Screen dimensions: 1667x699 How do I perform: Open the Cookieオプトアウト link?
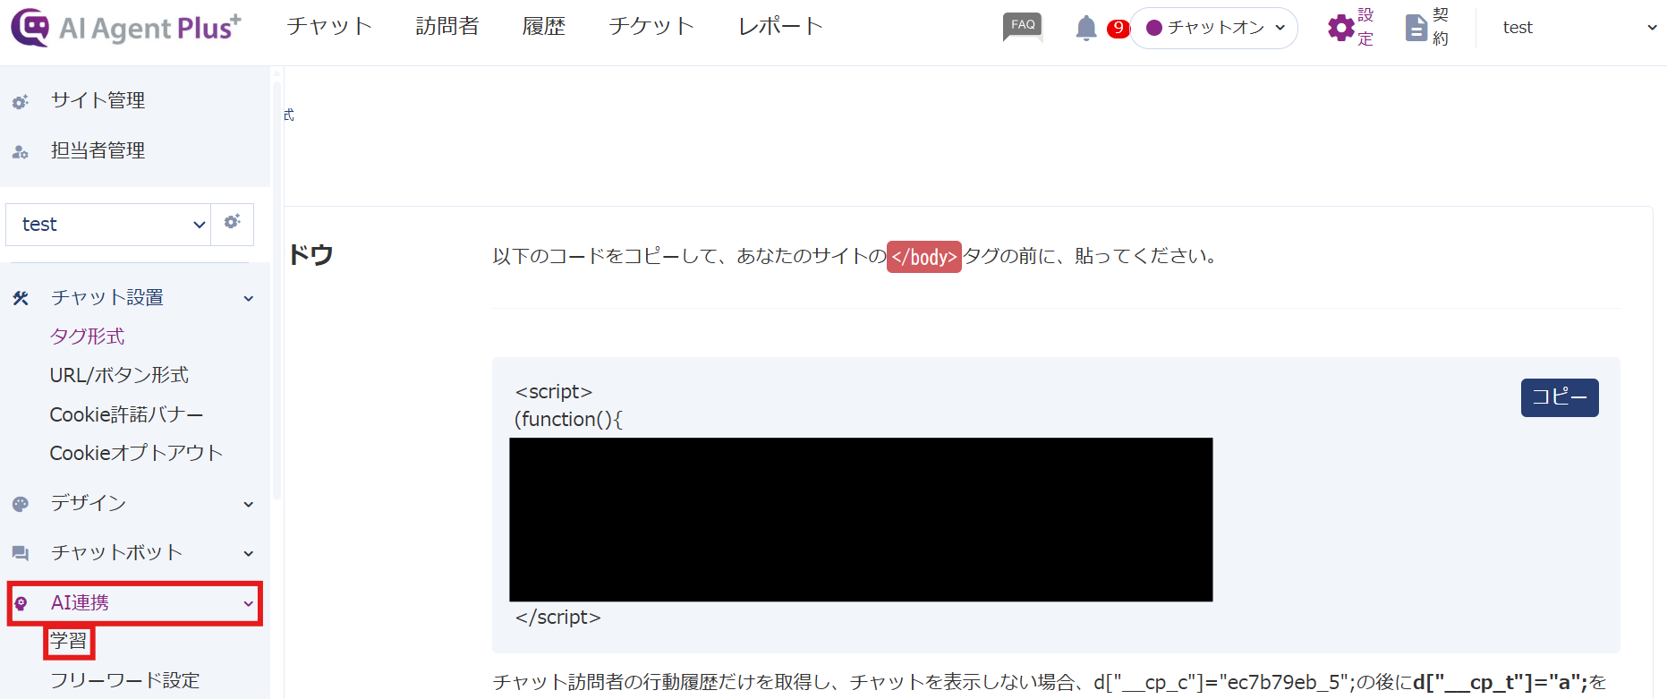[x=136, y=453]
